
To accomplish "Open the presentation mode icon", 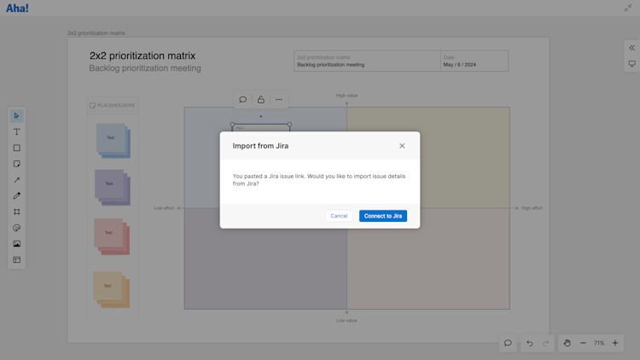I will 631,64.
